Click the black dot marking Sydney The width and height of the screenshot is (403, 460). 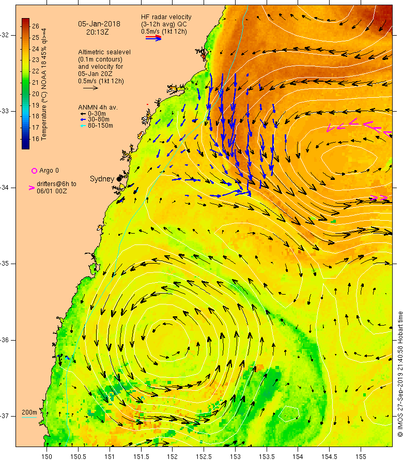[x=119, y=179]
